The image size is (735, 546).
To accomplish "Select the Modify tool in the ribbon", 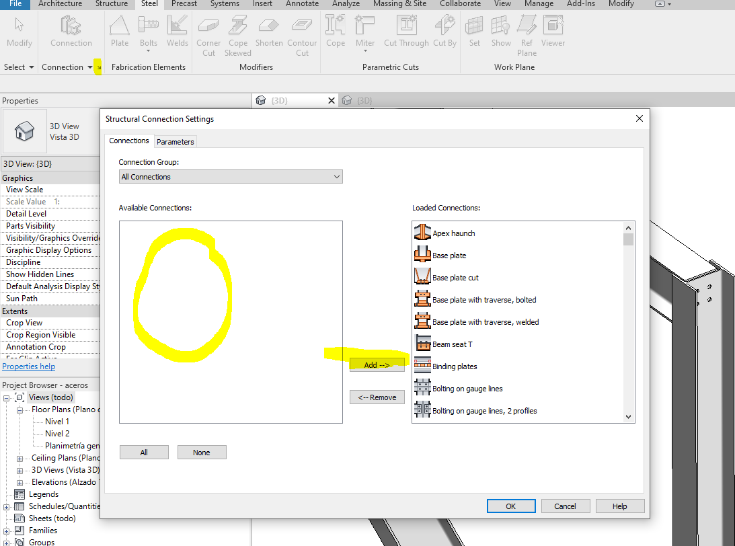I will [20, 32].
